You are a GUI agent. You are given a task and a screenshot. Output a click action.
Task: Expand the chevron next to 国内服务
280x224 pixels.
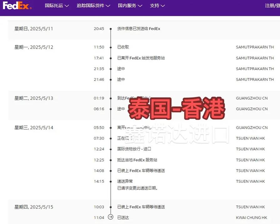click(x=140, y=6)
